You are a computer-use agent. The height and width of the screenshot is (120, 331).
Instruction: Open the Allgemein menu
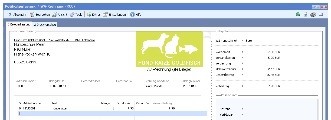[17, 15]
